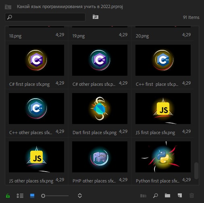Switch to Icon View
The height and width of the screenshot is (203, 204).
click(32, 196)
